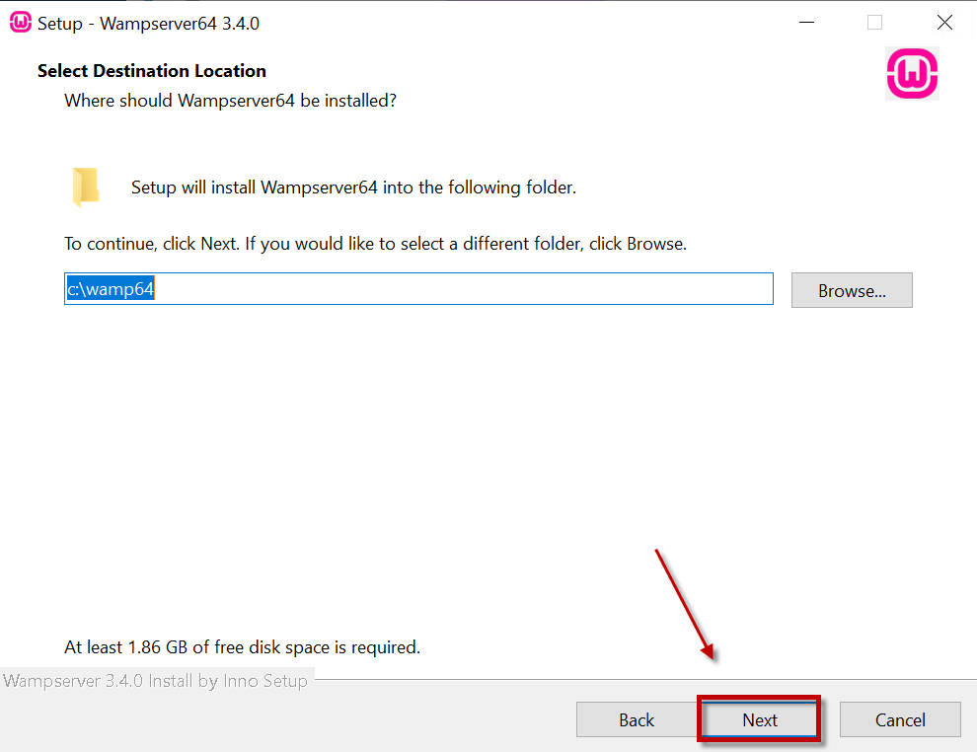Click the Setup - Wampserver64 3.4.0 title text
This screenshot has width=977, height=752.
(148, 24)
